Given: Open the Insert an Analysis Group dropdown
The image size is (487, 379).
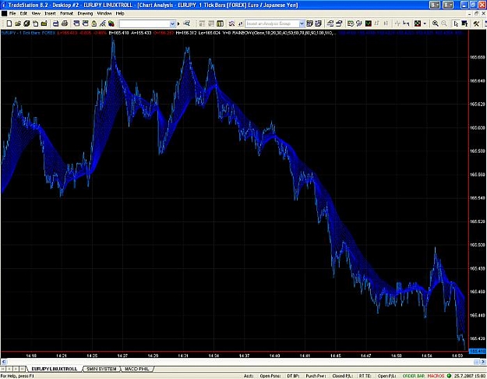Looking at the screenshot, I should point(302,23).
